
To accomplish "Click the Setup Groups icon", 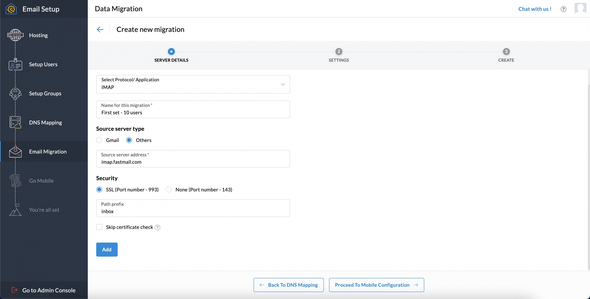I will coord(15,93).
